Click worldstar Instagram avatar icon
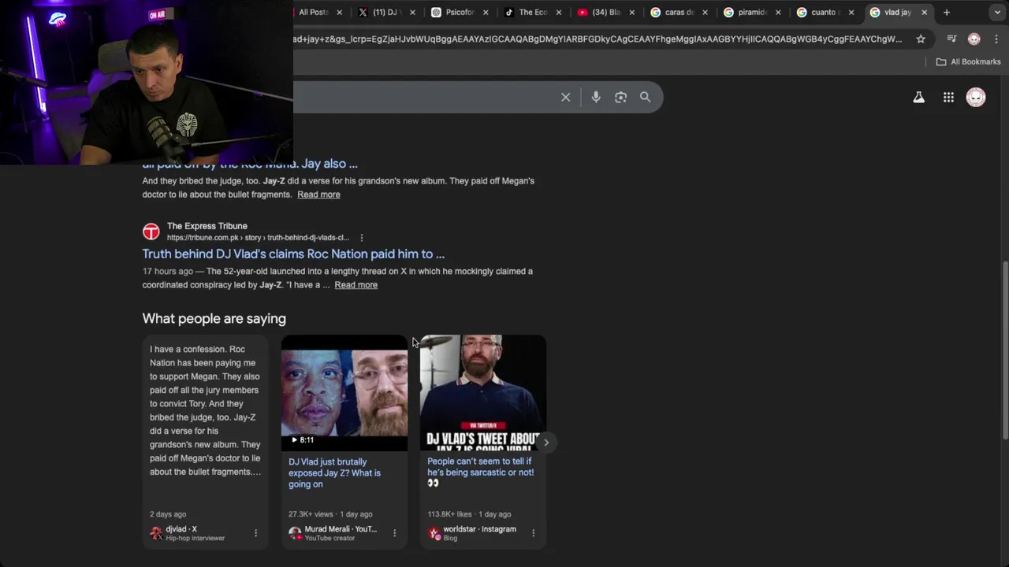Viewport: 1009px width, 567px height. tap(434, 533)
